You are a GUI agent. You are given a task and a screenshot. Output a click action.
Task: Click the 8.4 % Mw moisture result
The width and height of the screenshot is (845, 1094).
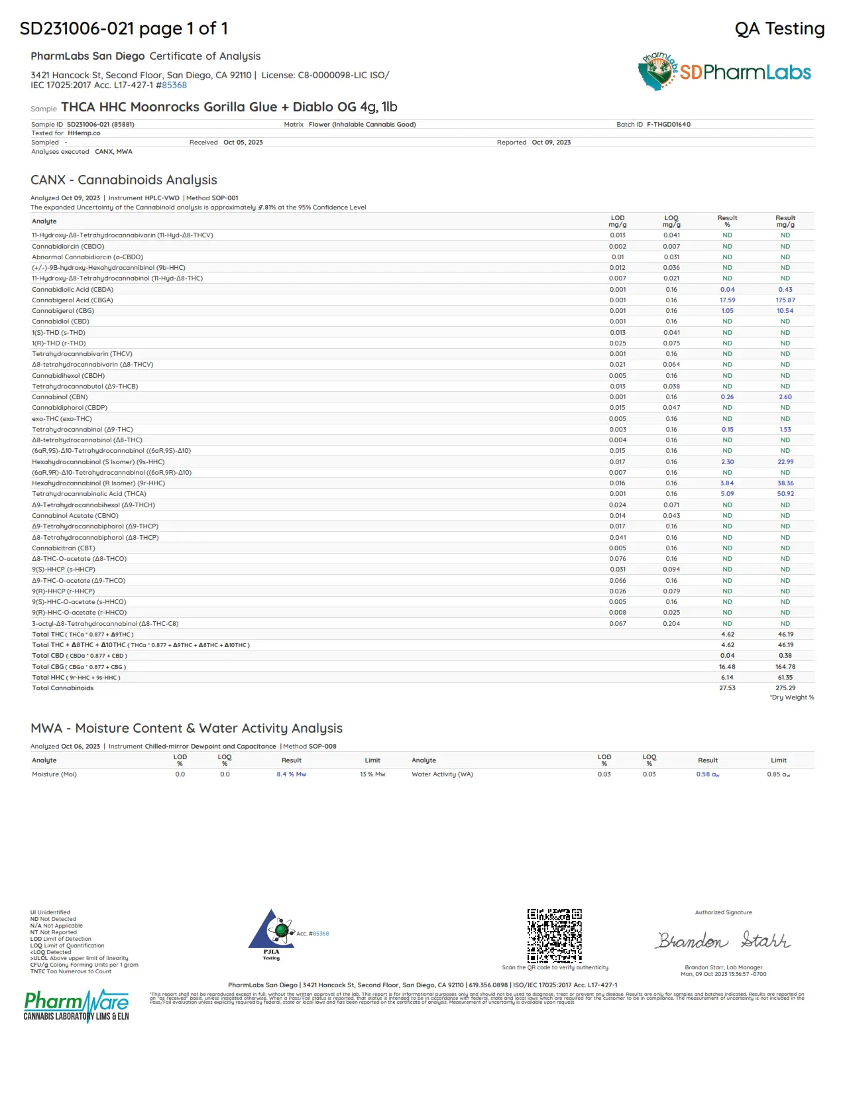[x=291, y=774]
